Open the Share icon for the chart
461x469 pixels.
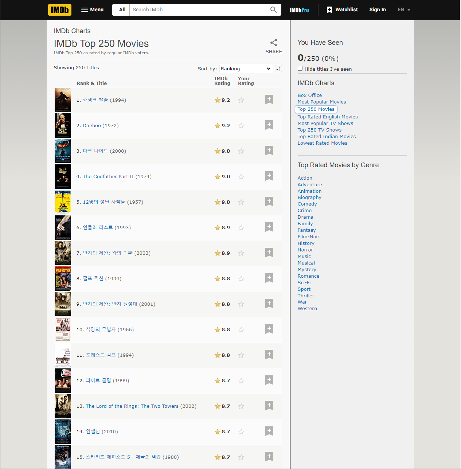coord(274,43)
